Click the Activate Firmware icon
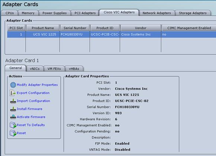Viewport: 216px width, 156px height. click(x=13, y=117)
